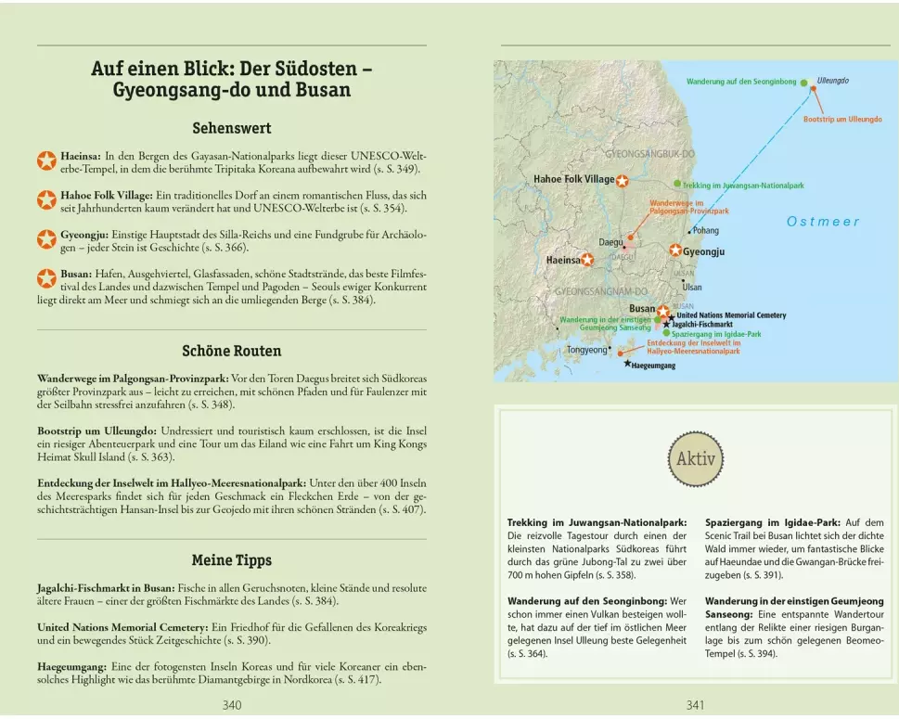Image resolution: width=899 pixels, height=719 pixels.
Task: Click the star icon beside the Haeinsa list entry
Action: click(46, 160)
